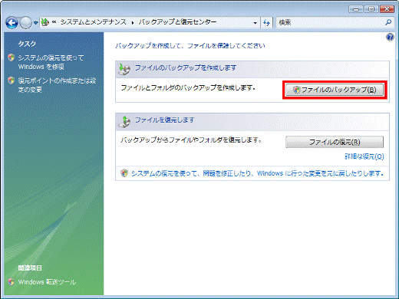
Task: Open システムの復元を使って、問題を修正 link
Action: coord(257,173)
